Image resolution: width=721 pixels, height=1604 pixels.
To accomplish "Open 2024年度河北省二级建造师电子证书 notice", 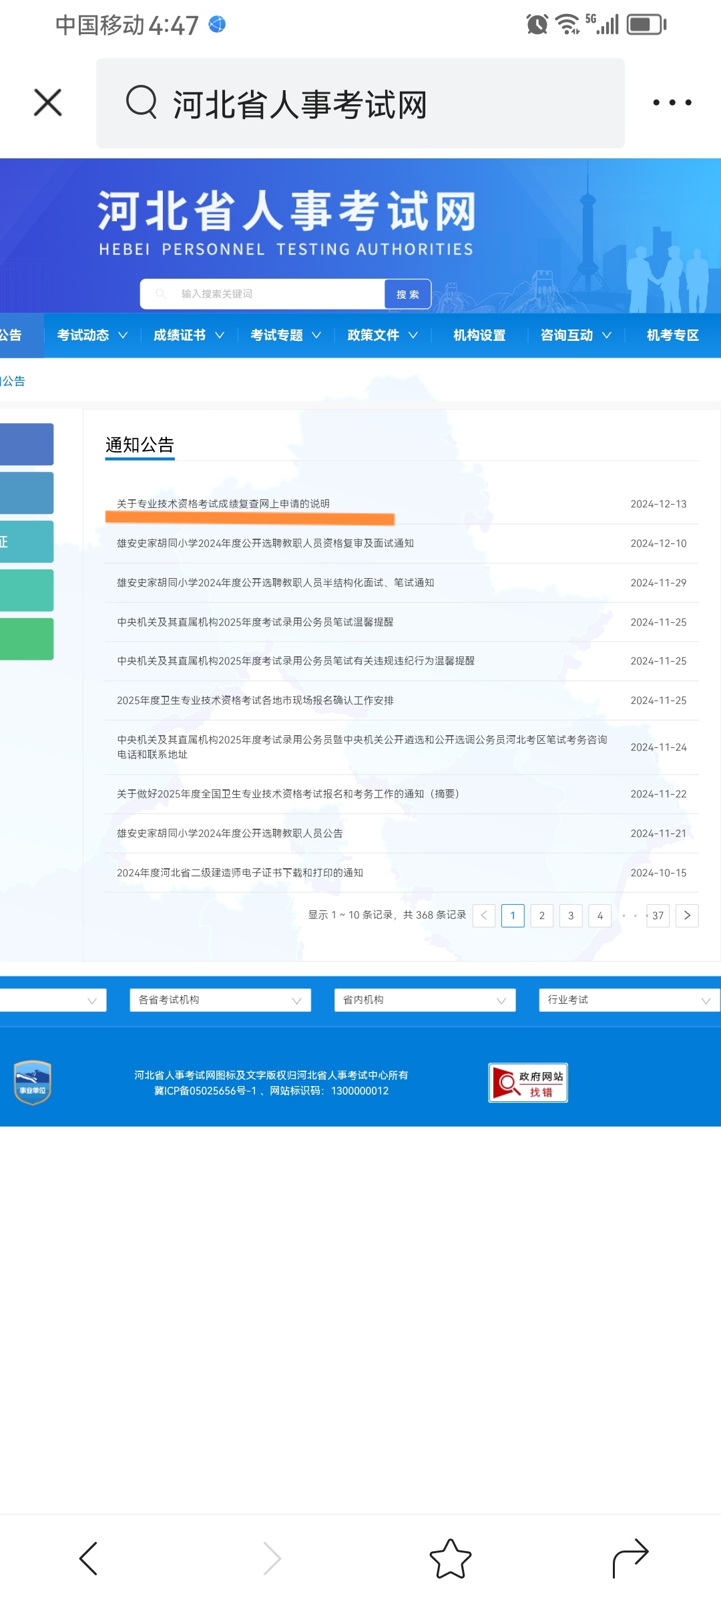I will [240, 873].
